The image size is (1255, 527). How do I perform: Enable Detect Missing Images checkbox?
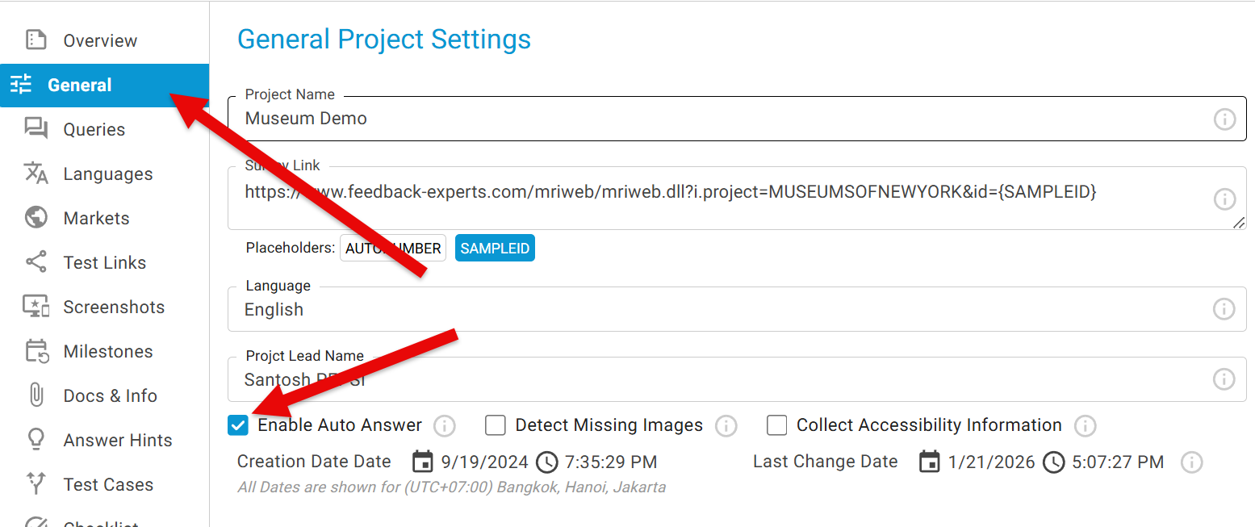tap(496, 425)
